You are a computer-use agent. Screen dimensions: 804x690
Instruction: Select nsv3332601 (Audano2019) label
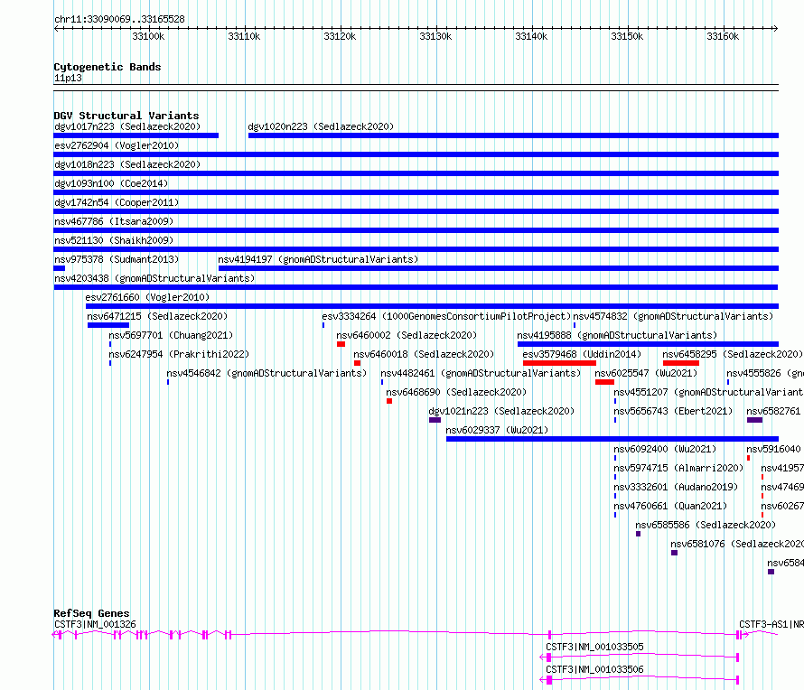click(676, 487)
